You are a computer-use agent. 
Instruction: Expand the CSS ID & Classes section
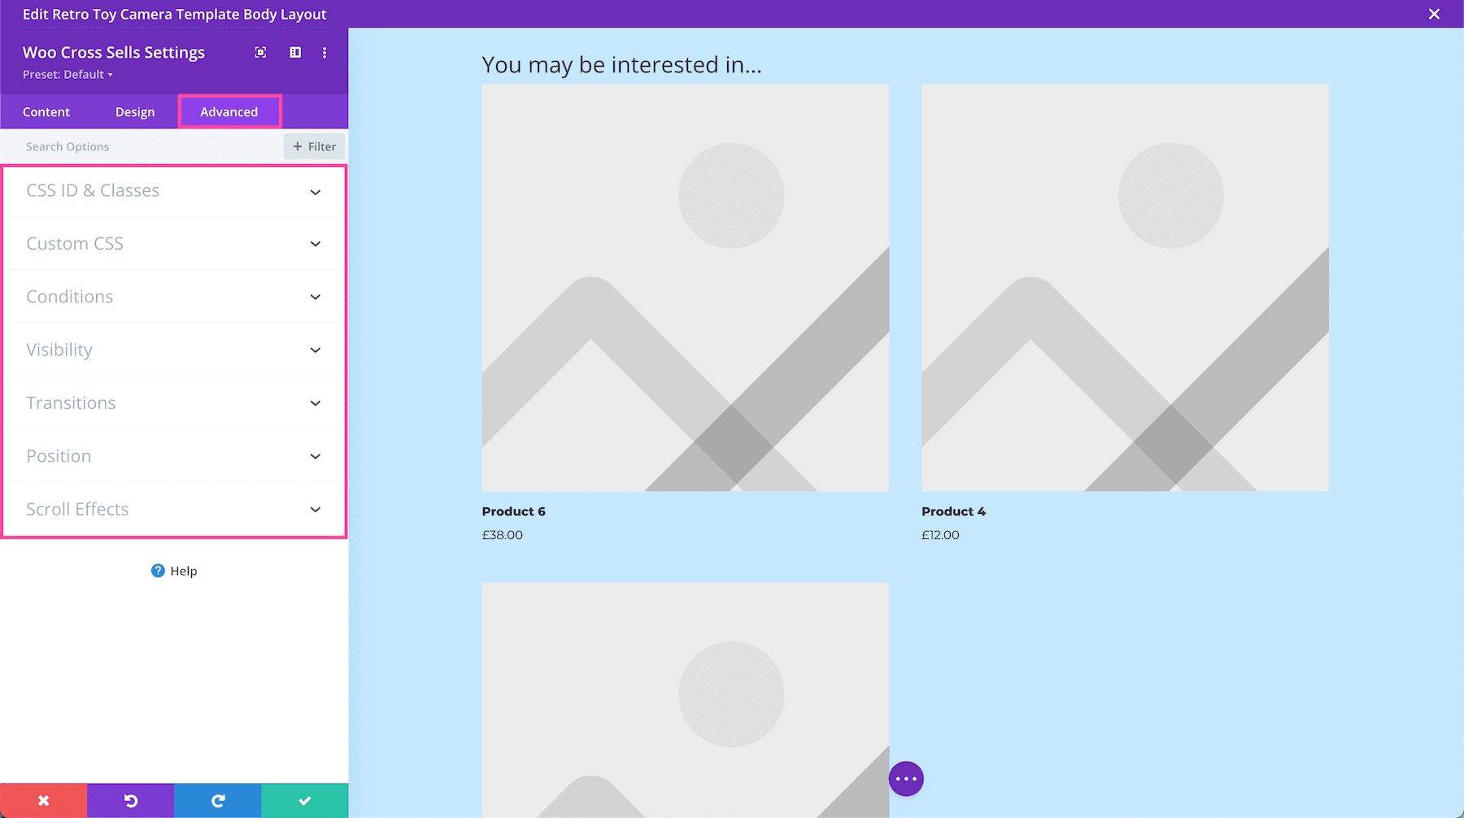pyautogui.click(x=173, y=191)
